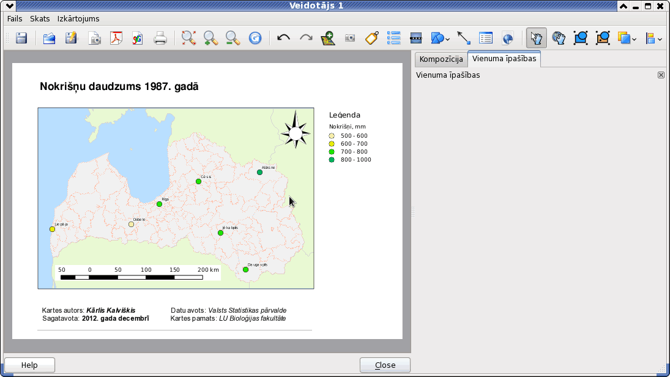The image size is (670, 377).
Task: Click the 'Nokrišņi, mm' legend layer title
Action: [347, 127]
